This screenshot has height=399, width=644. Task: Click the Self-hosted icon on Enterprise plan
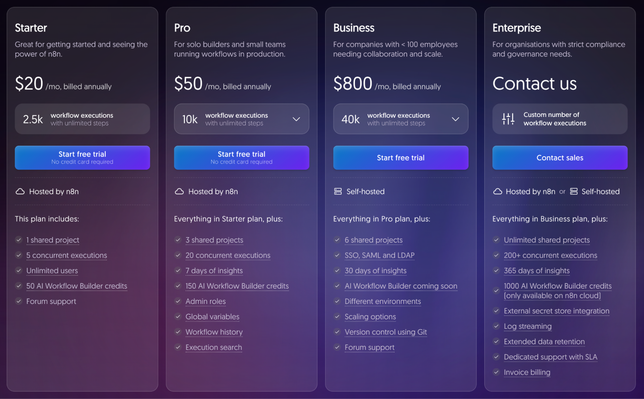tap(574, 191)
